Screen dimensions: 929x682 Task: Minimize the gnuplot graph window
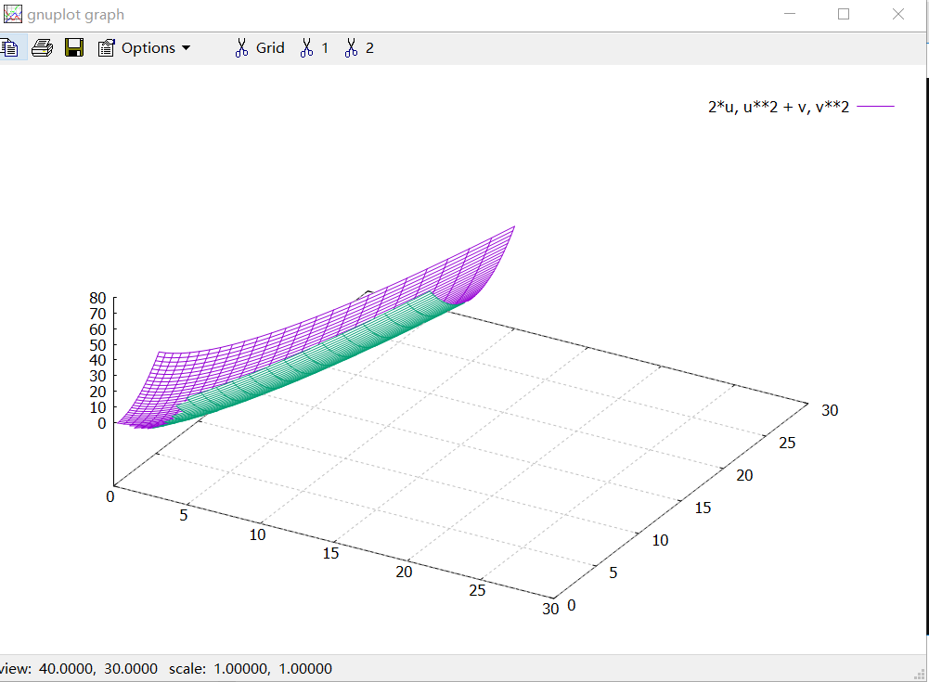click(x=789, y=14)
